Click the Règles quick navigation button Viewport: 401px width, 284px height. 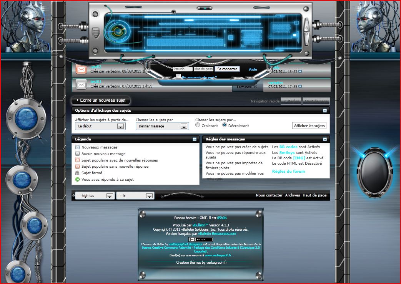point(291,101)
